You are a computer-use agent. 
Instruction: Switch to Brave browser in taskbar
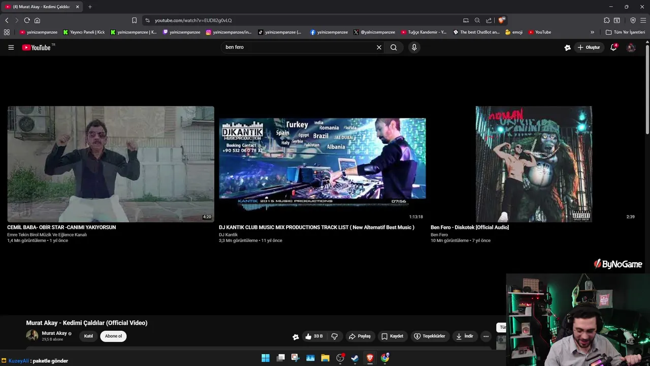click(x=370, y=358)
